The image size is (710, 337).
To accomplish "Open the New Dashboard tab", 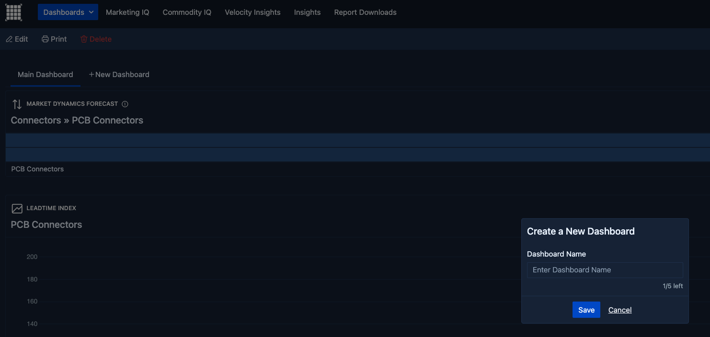I will tap(122, 74).
